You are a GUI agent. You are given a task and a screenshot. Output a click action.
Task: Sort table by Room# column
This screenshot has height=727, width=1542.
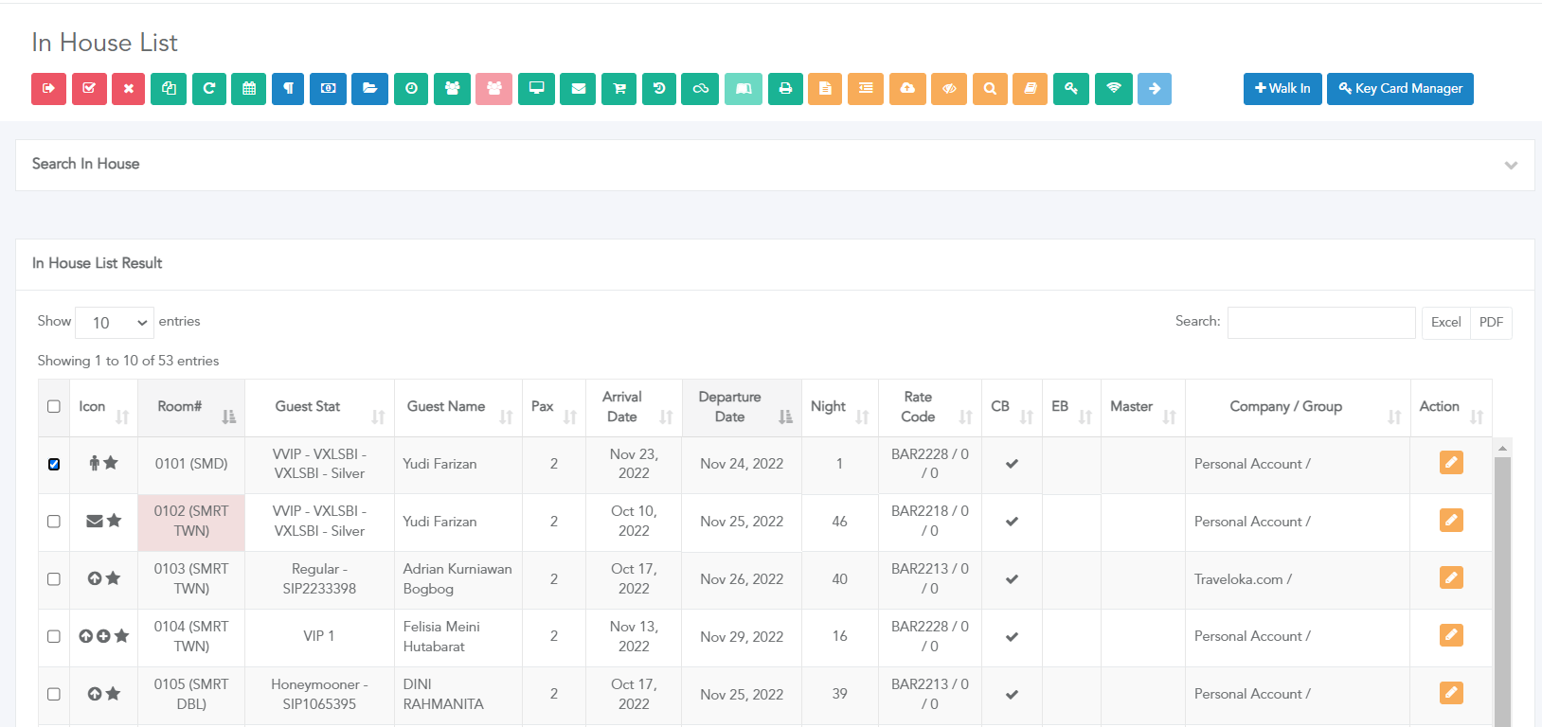click(191, 407)
